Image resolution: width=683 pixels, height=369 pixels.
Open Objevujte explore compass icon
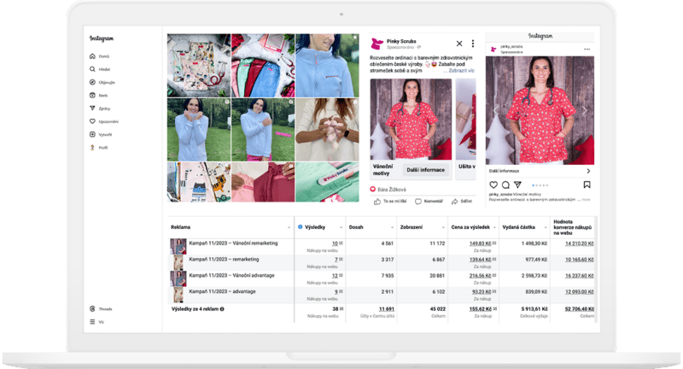tap(91, 82)
